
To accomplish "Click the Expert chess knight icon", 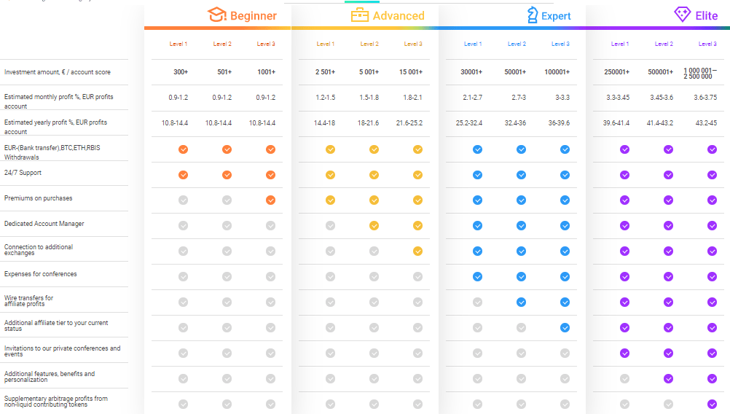I will click(532, 15).
